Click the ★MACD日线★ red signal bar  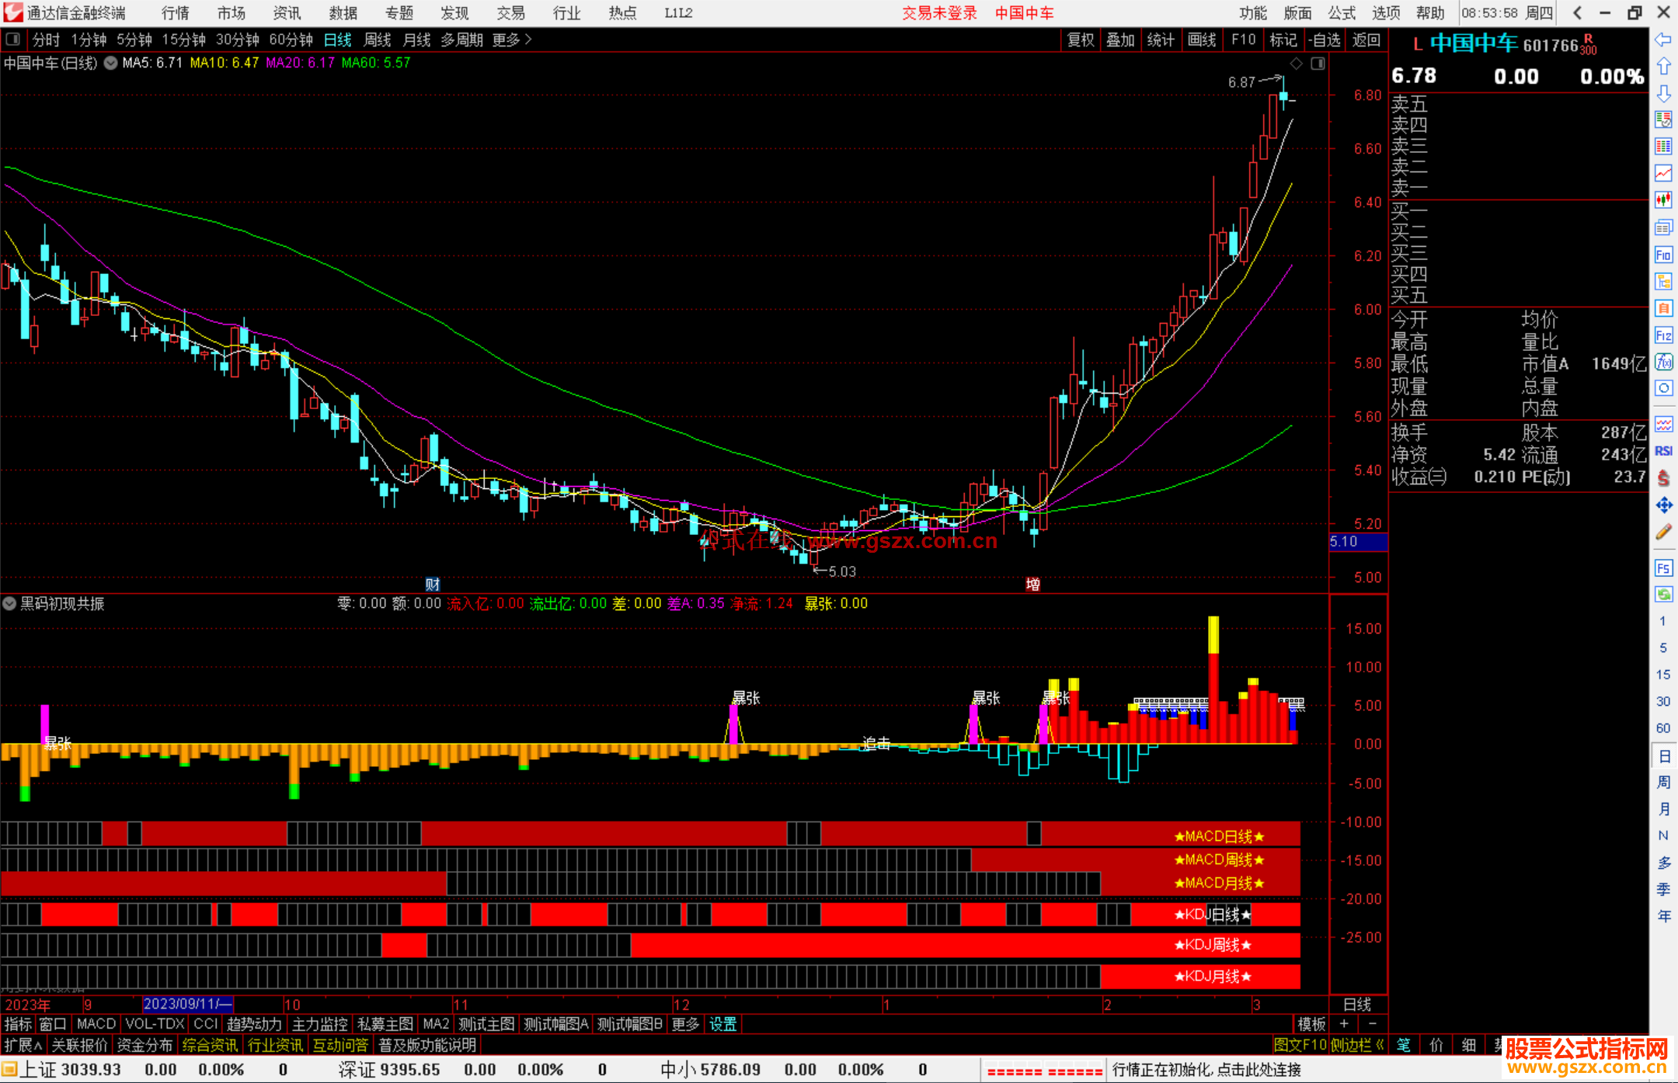coord(1219,836)
